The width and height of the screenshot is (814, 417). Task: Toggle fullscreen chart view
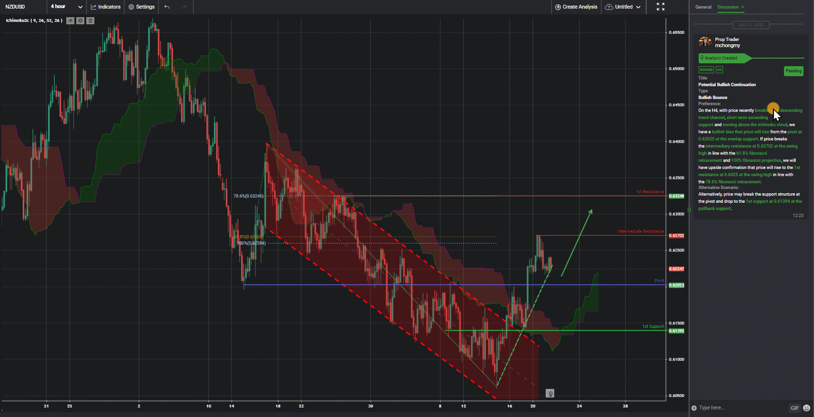[660, 7]
